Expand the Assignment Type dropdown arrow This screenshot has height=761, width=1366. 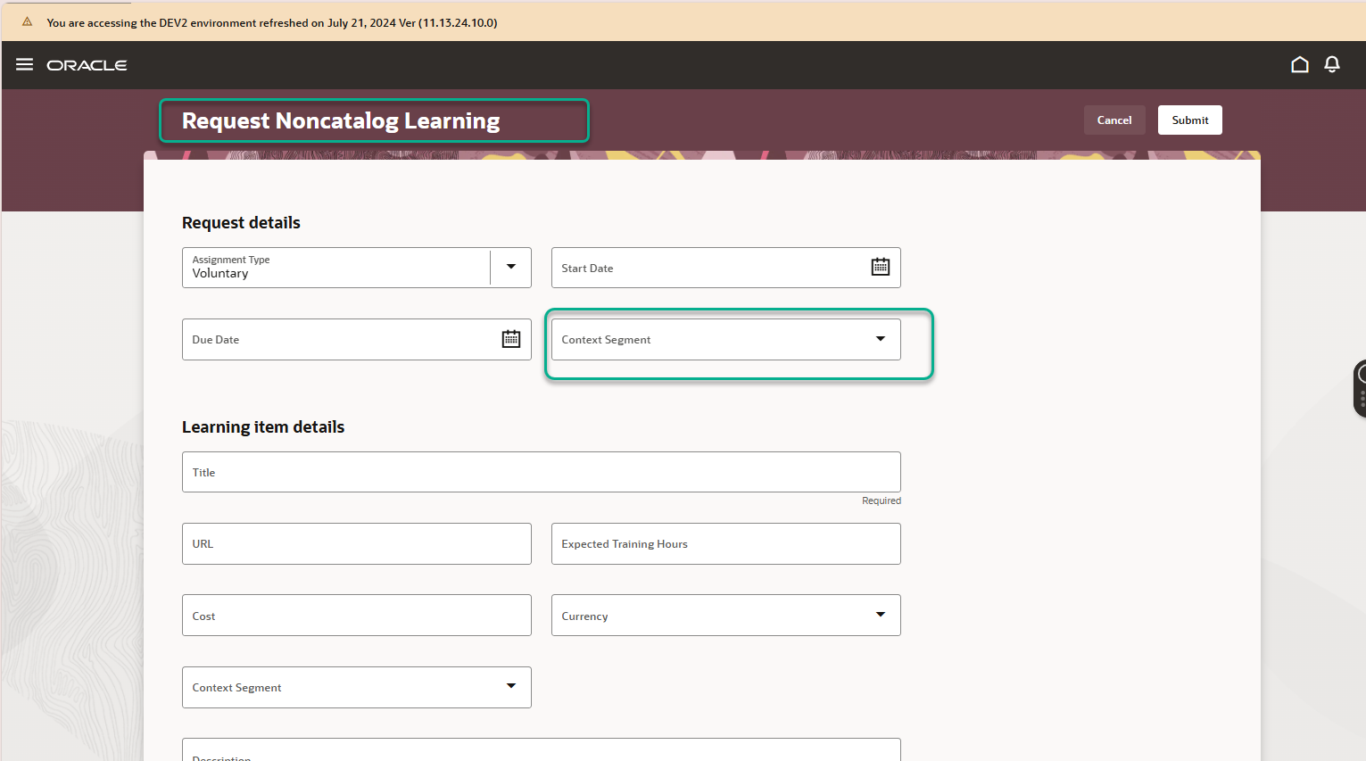[511, 267]
